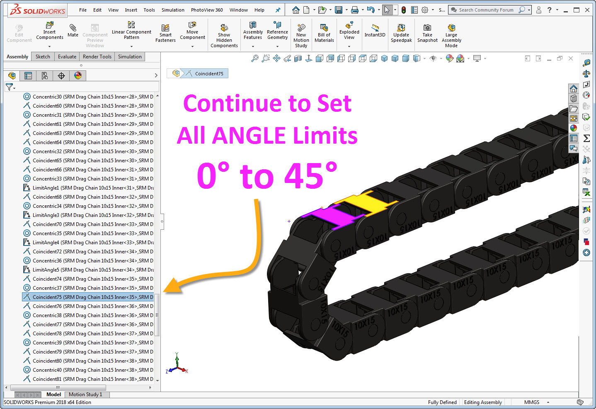
Task: Toggle Hide/Show items eye icon
Action: coord(433,58)
